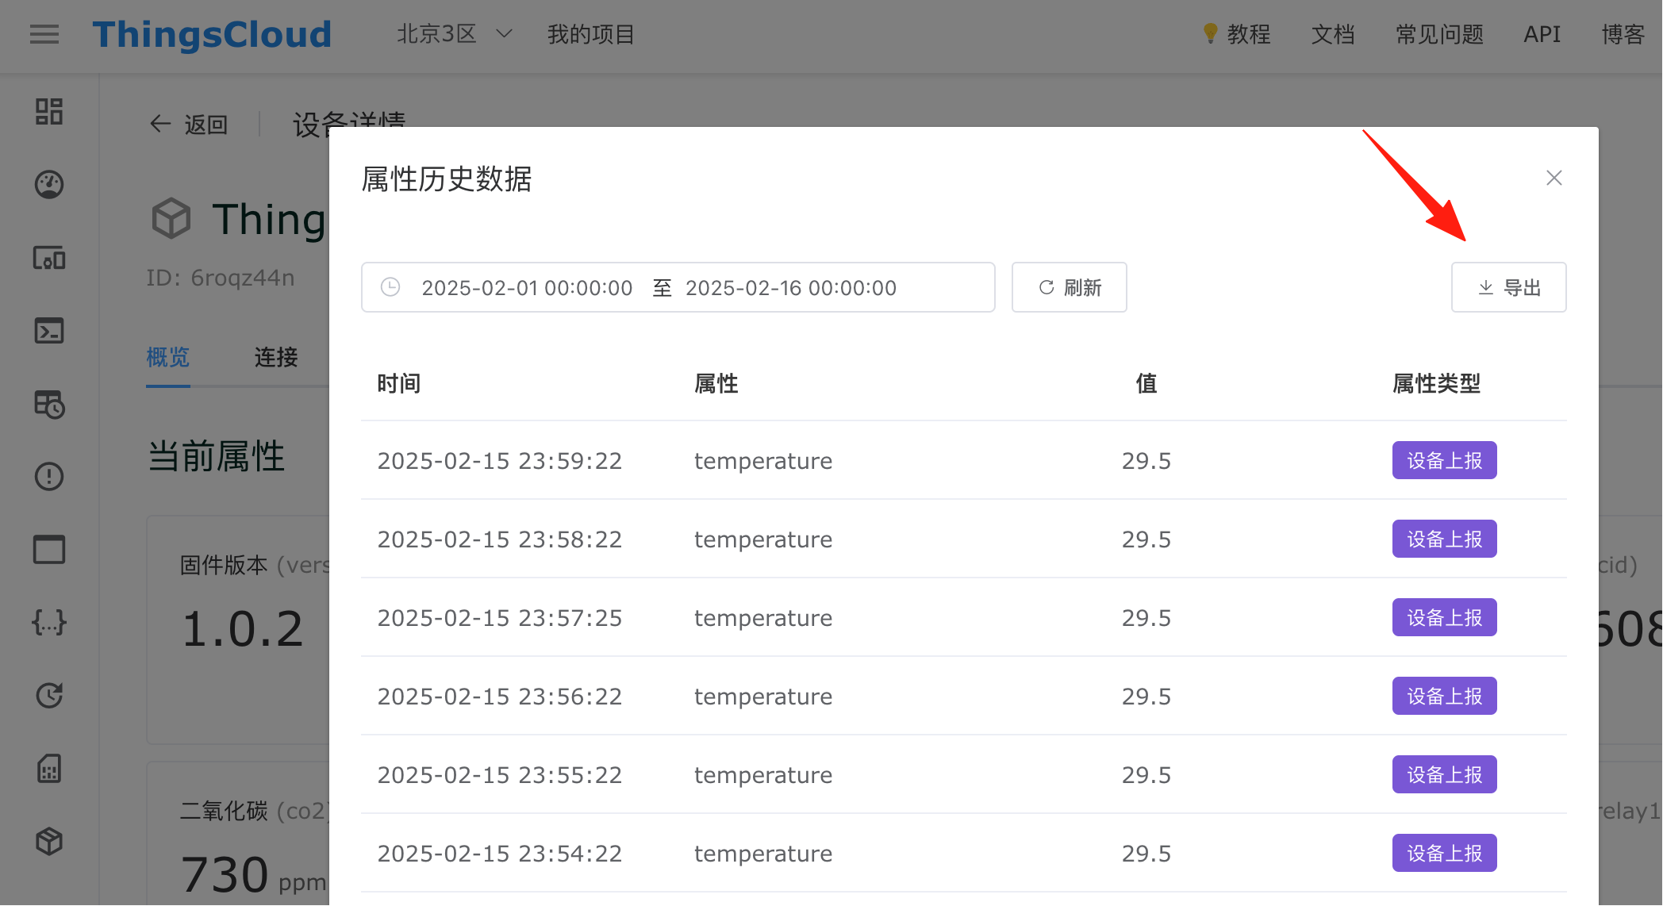
Task: Click the 刷新 refresh button
Action: click(1070, 287)
